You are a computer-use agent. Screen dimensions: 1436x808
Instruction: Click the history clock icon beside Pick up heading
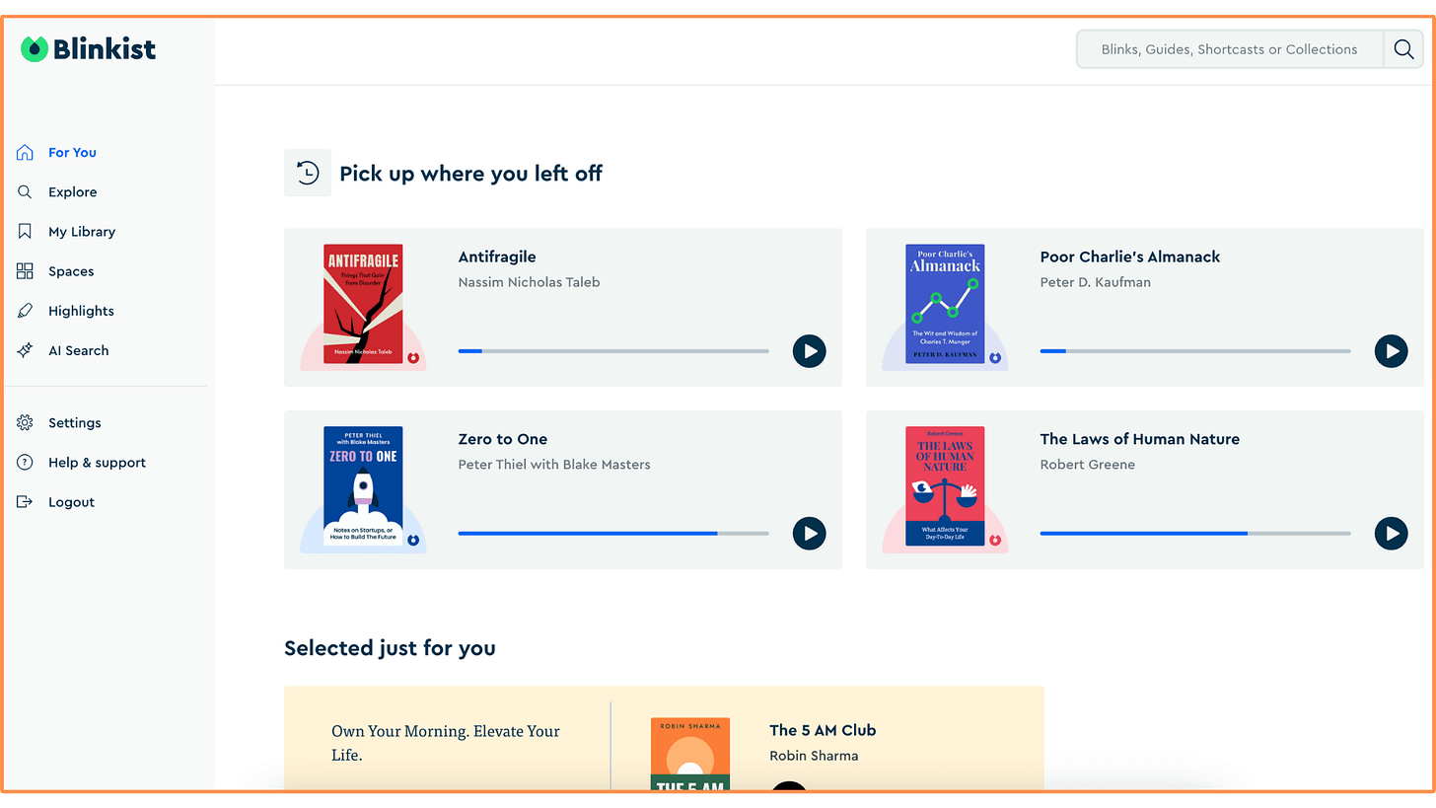click(x=308, y=173)
